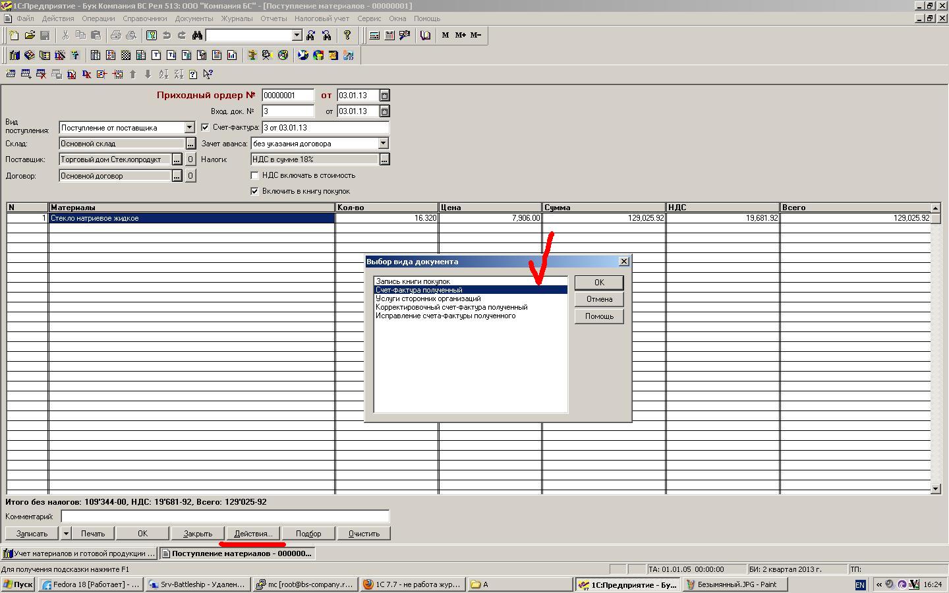Screen dimensions: 949x593
Task: Open the calculator tool icon
Action: click(x=374, y=36)
